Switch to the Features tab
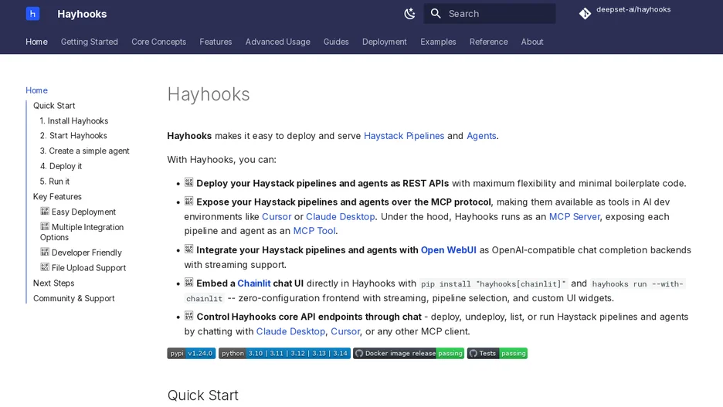Screen dimensions: 723x407 [x=216, y=42]
